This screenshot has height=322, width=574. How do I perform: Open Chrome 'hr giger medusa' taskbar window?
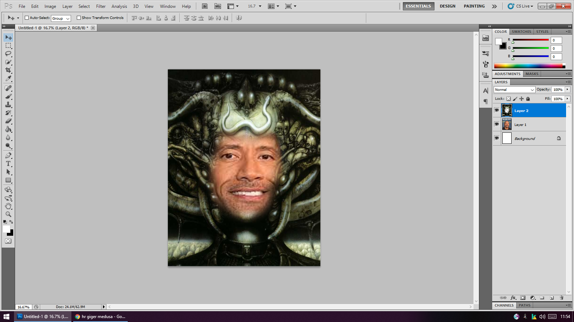click(x=100, y=316)
